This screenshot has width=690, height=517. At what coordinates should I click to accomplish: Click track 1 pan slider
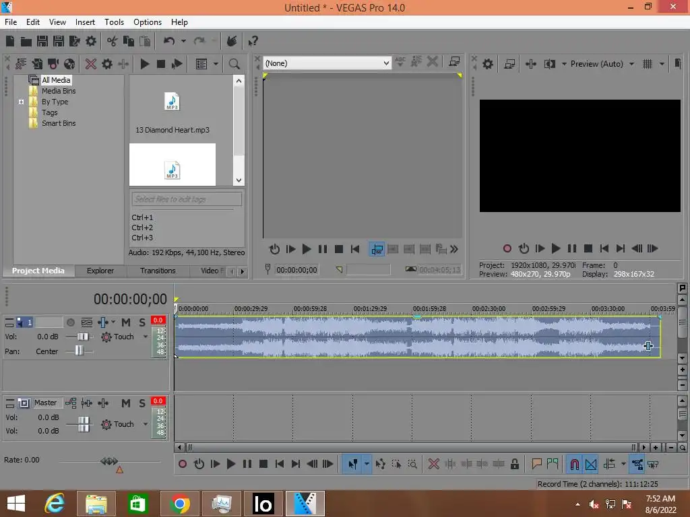80,351
